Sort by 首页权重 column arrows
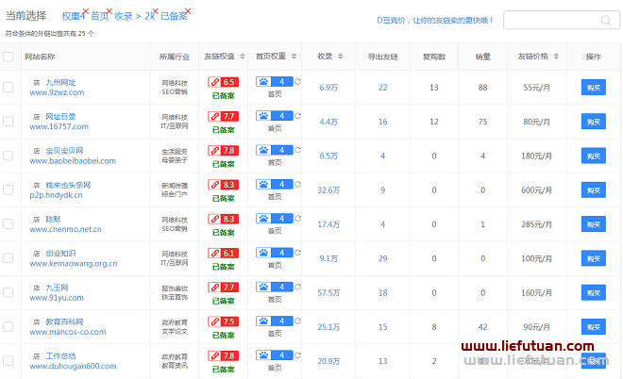This screenshot has height=379, width=623. [x=294, y=57]
